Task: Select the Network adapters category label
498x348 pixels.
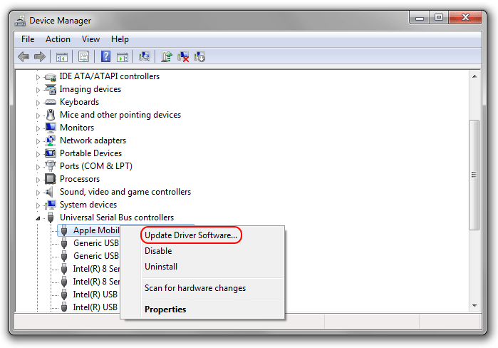Action: 93,140
